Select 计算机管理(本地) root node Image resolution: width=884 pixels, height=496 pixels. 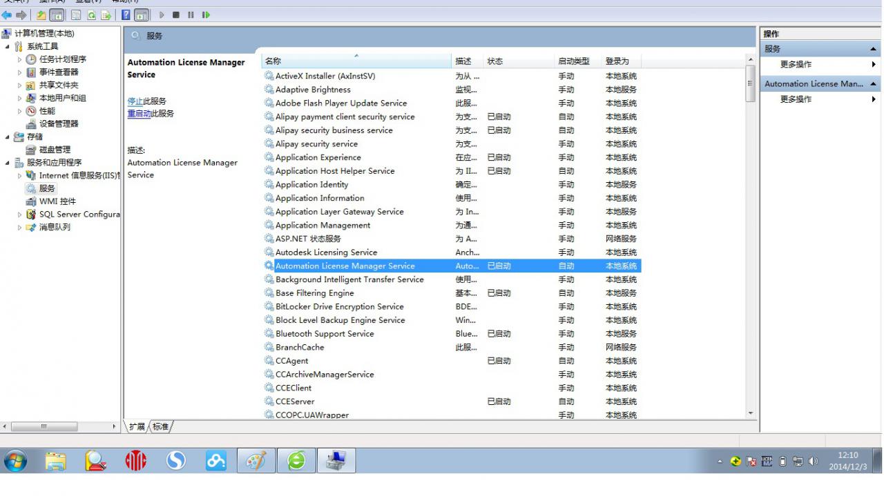pos(44,33)
